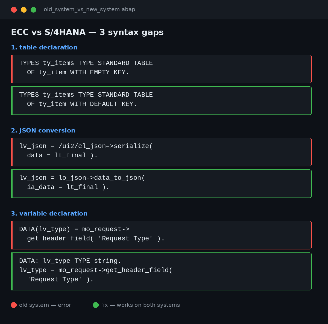Screen dimensions: 328x324
Task: Click the /ui2/cl_json=>serialize error code block
Action: click(161, 152)
